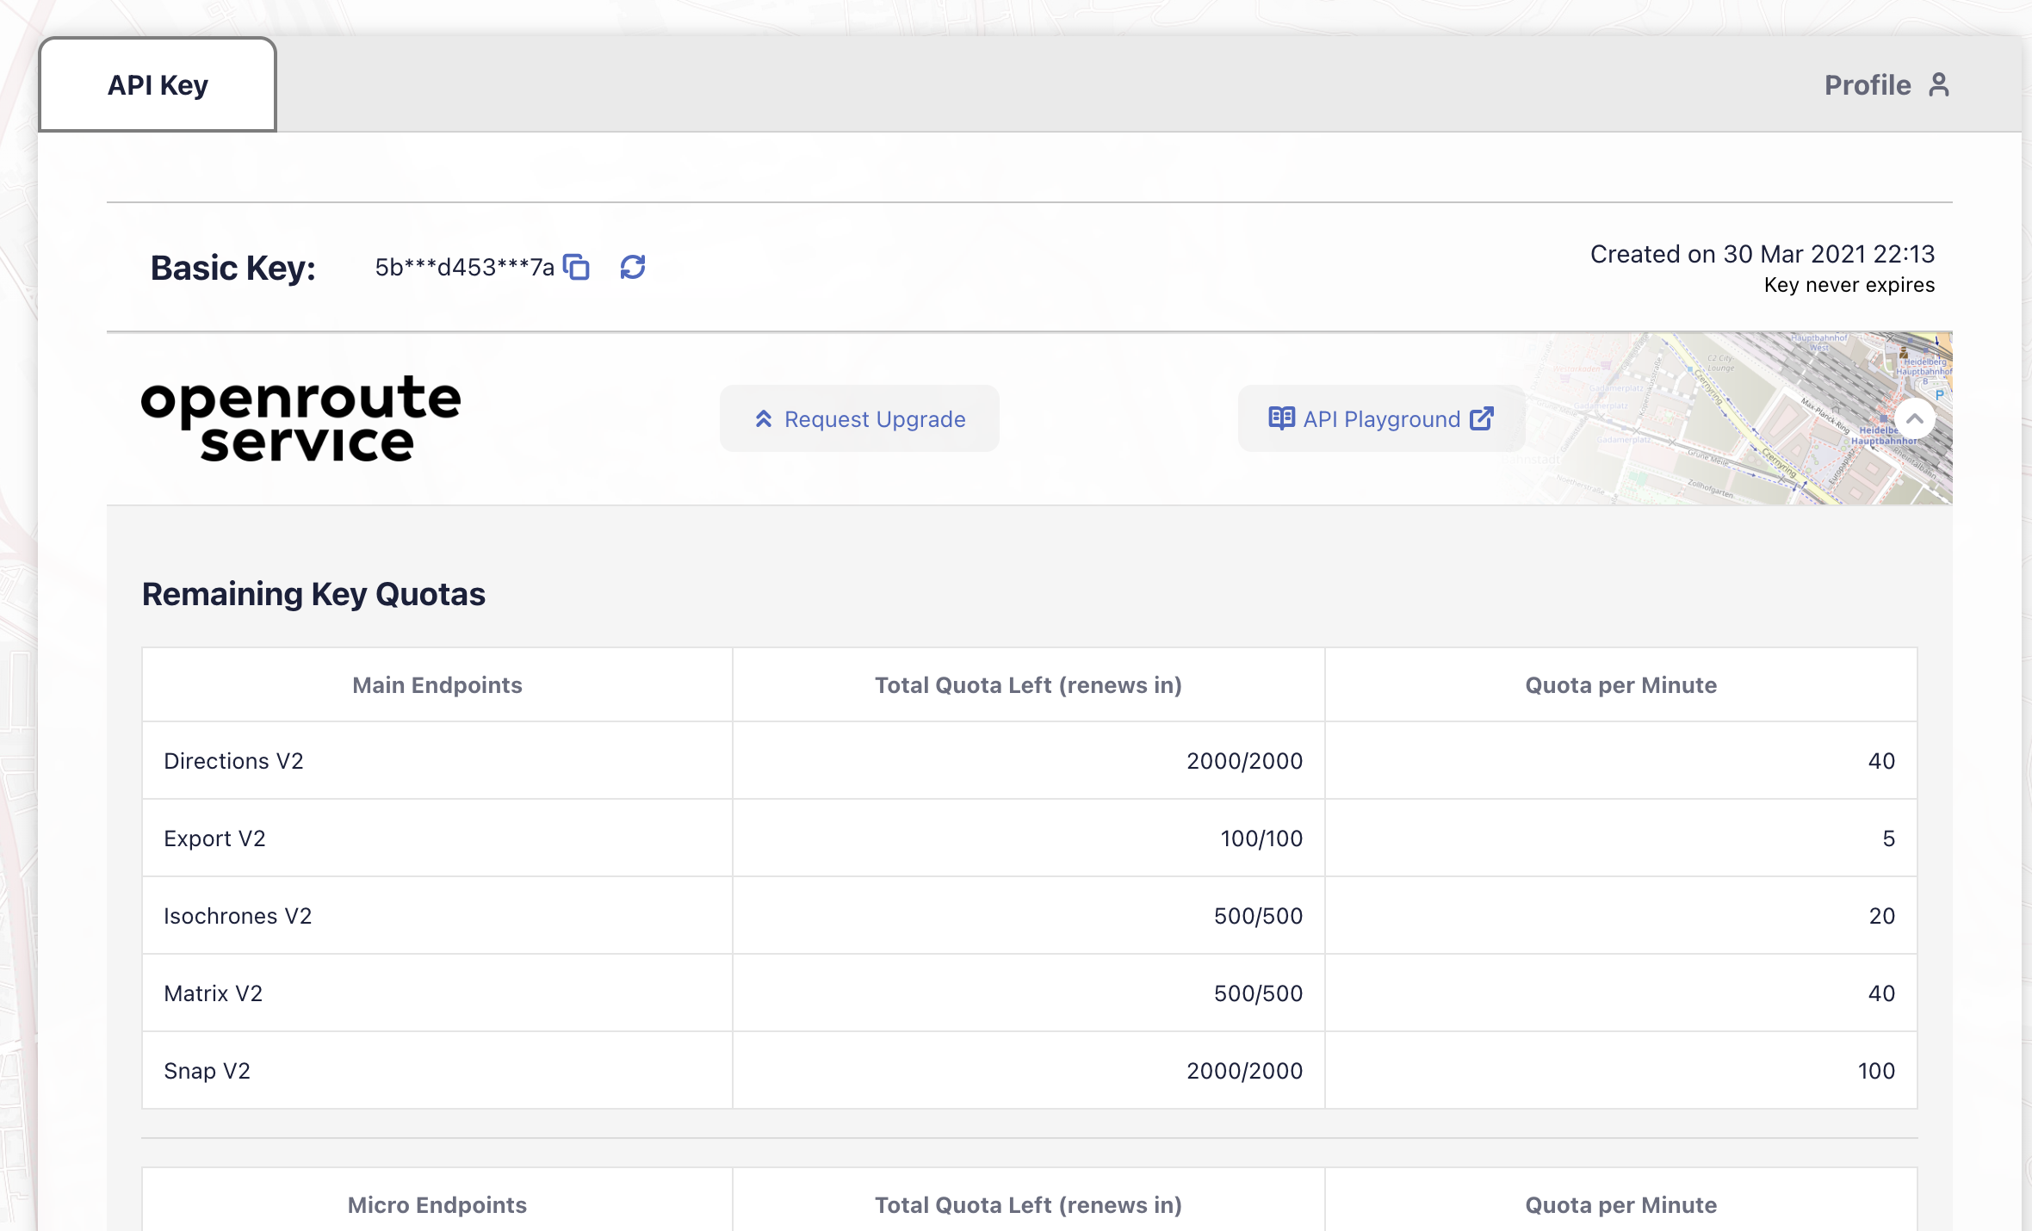
Task: Click Export V2 quota value 100/100
Action: point(1261,838)
